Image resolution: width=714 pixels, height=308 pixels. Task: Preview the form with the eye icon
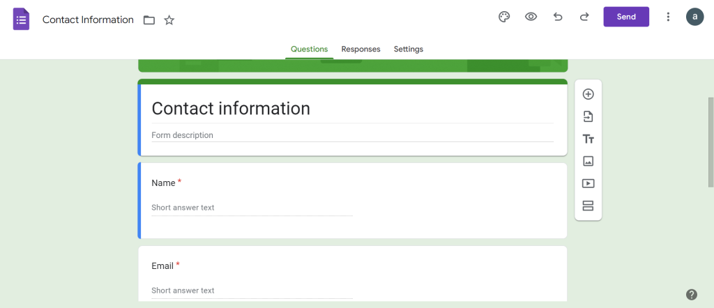pos(531,17)
